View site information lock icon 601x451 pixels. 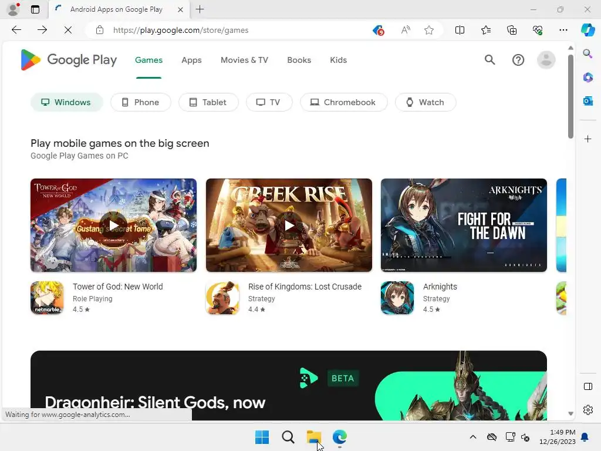coord(100,30)
